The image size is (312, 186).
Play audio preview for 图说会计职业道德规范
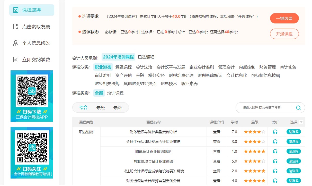[x=275, y=151]
